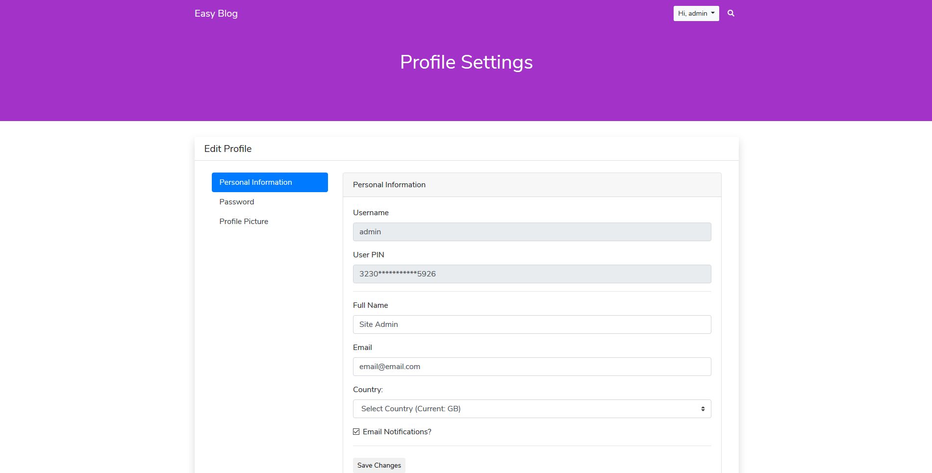Click the masked User PIN field
This screenshot has width=932, height=473.
pyautogui.click(x=531, y=274)
